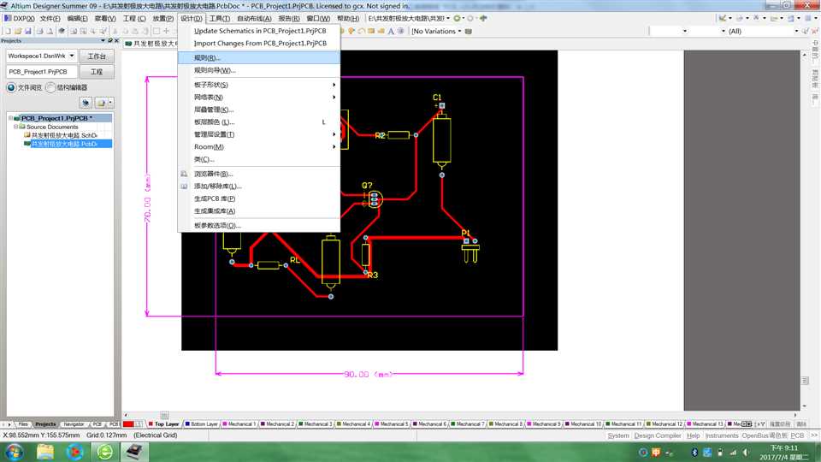Open Browse Components menu item icon
Image resolution: width=821 pixels, height=462 pixels.
point(184,174)
